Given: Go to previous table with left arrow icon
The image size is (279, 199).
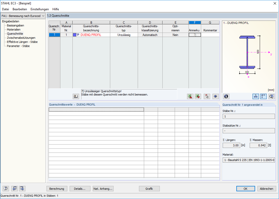Looking at the screenshot, I should click(x=14, y=188).
